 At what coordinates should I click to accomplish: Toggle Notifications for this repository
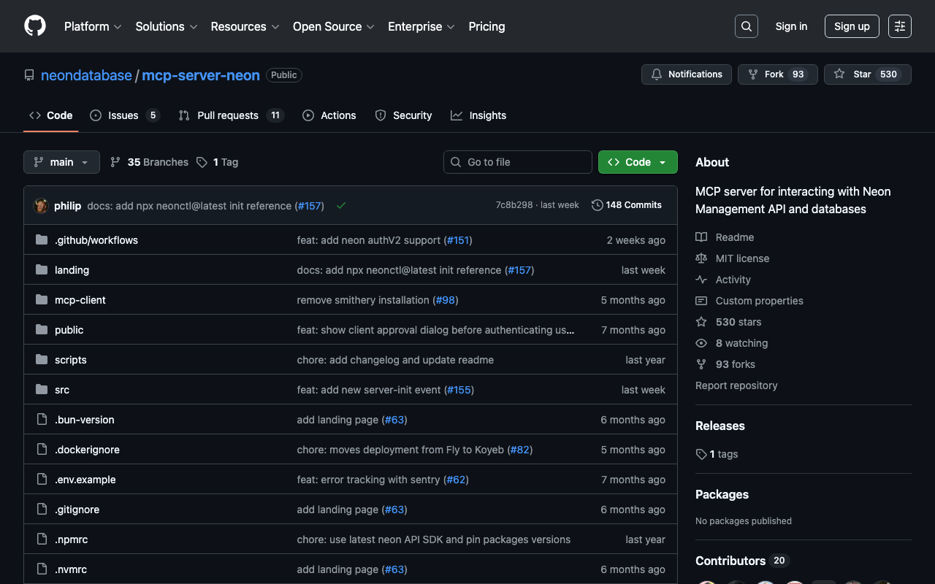686,74
